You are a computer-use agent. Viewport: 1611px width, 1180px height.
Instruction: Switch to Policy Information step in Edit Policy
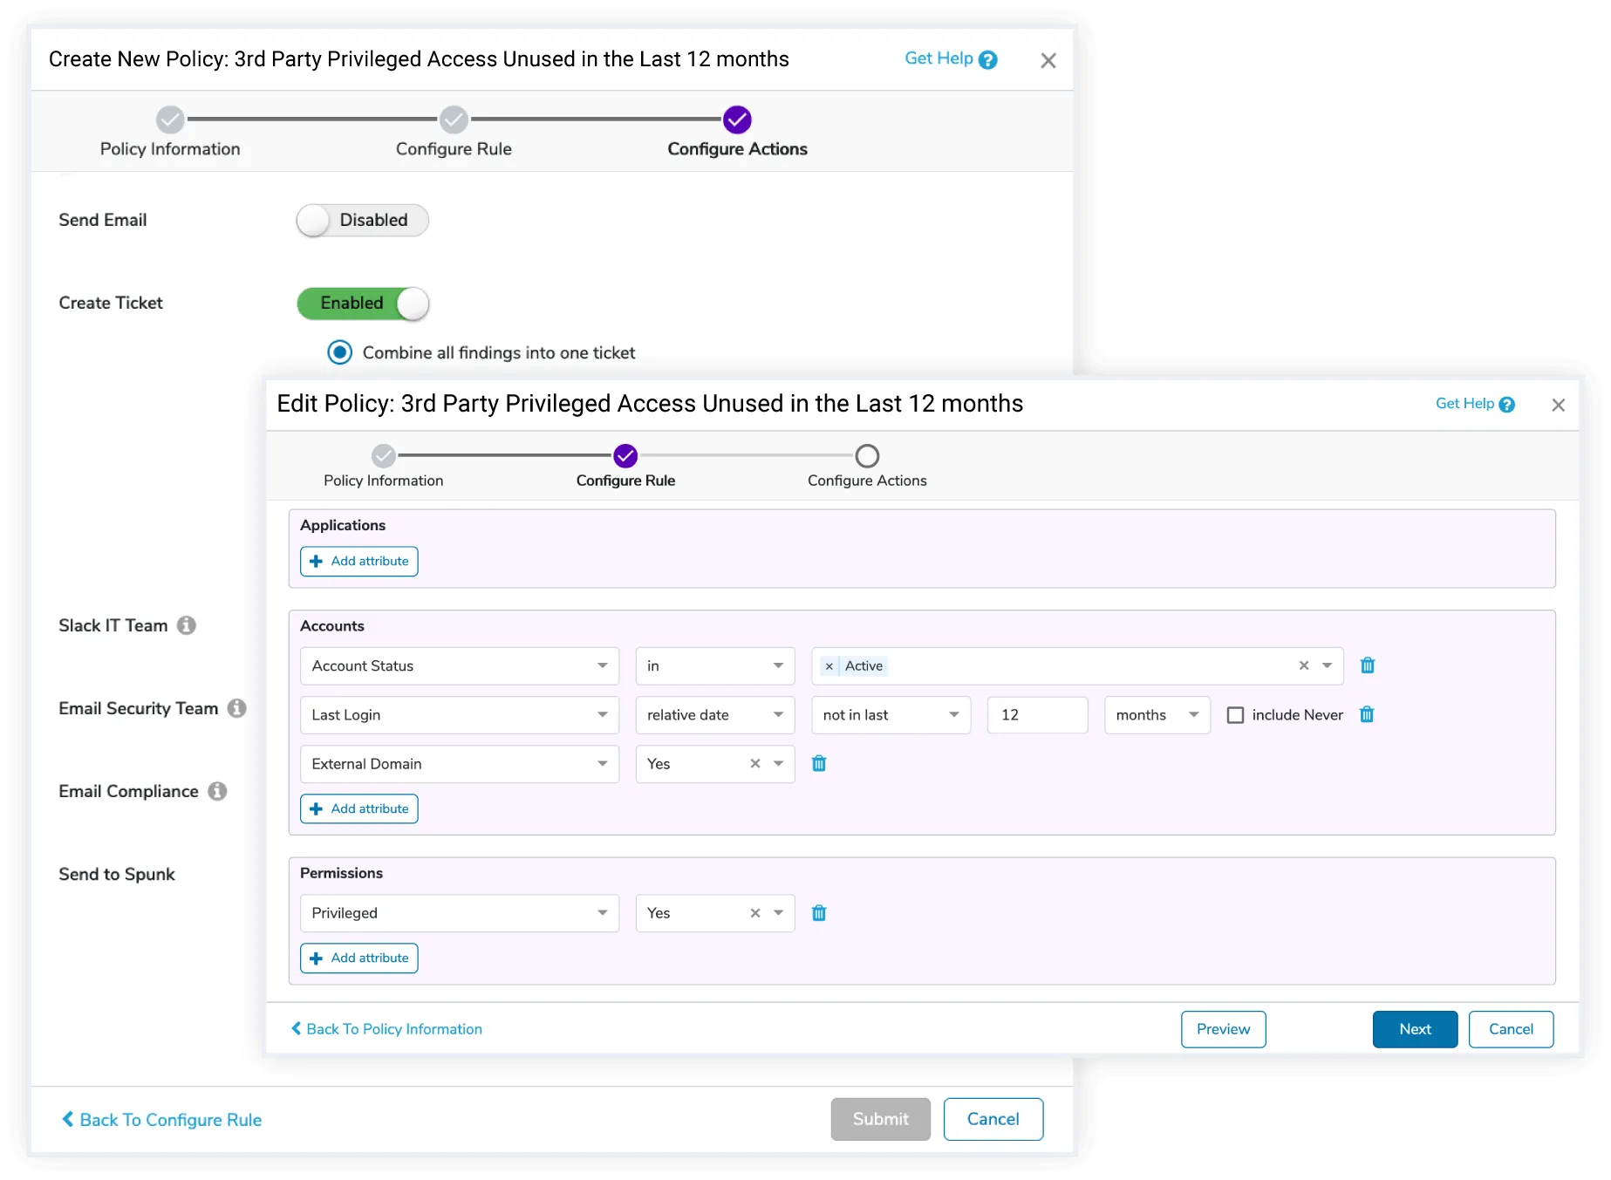pos(384,456)
